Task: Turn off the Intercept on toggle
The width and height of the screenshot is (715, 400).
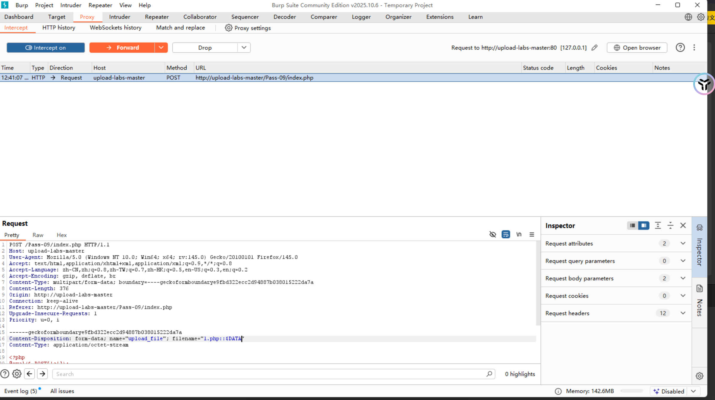Action: [x=46, y=48]
